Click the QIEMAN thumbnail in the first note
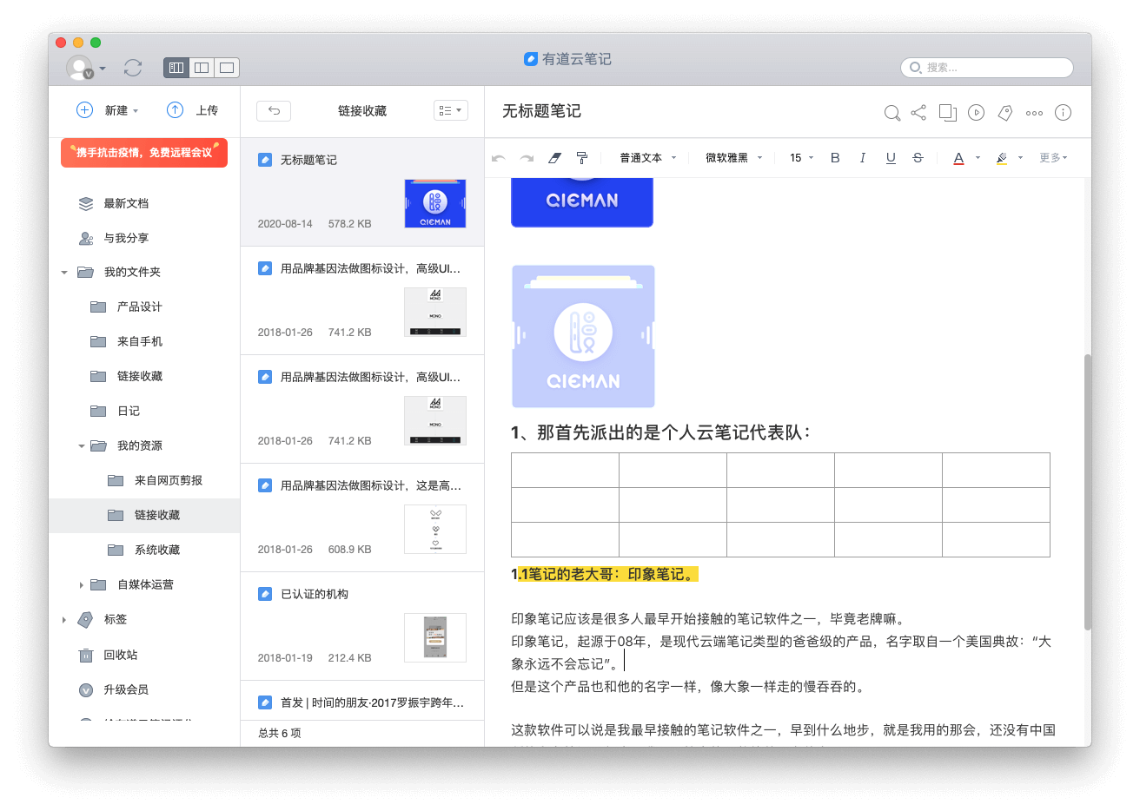 435,203
